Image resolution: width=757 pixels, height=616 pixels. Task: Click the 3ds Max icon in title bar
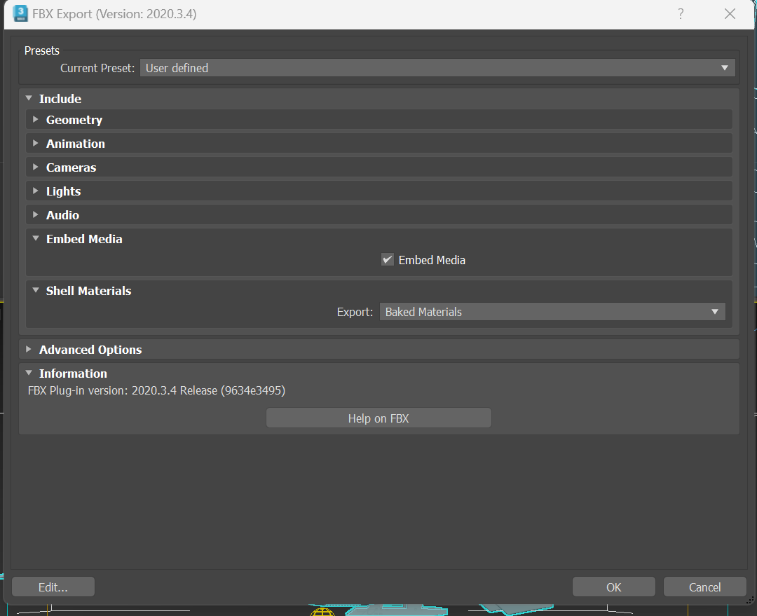tap(20, 13)
